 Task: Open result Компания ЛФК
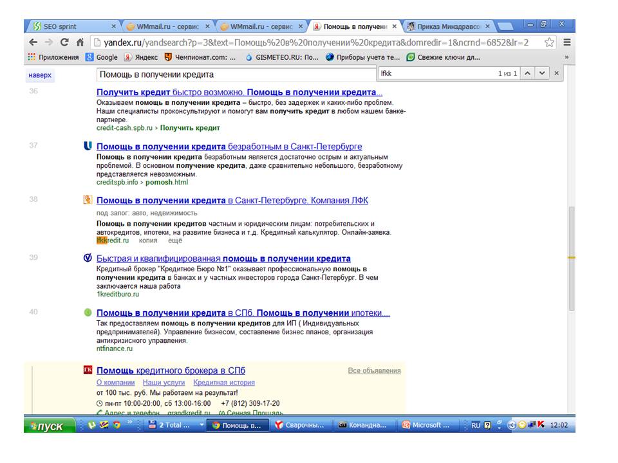(x=232, y=201)
